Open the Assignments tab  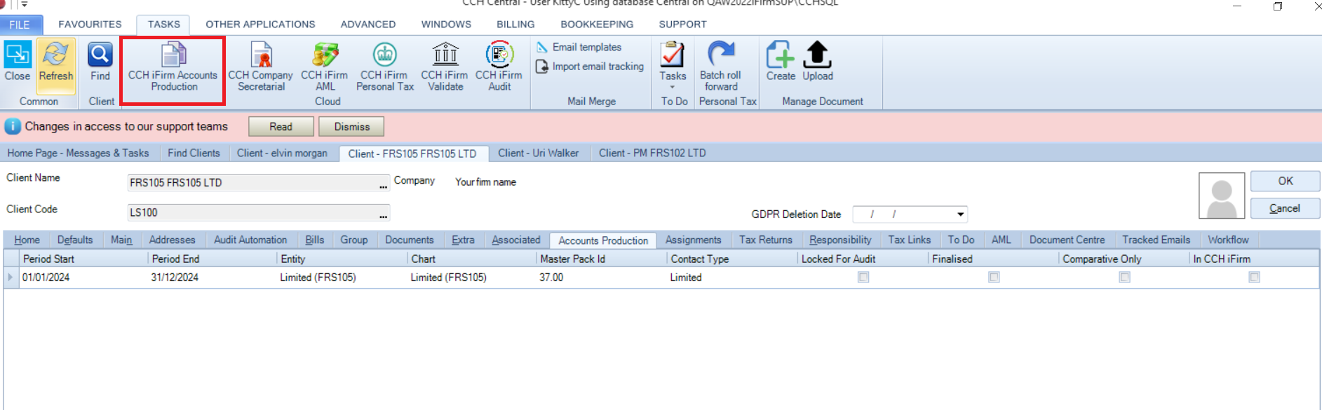[693, 240]
